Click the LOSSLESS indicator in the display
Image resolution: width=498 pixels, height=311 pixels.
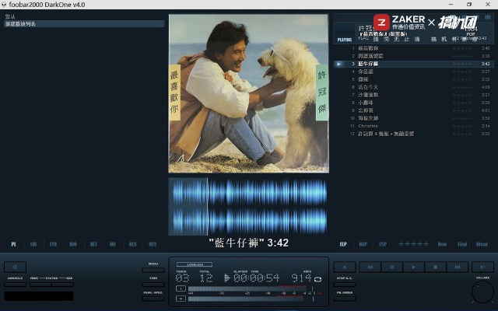point(195,264)
